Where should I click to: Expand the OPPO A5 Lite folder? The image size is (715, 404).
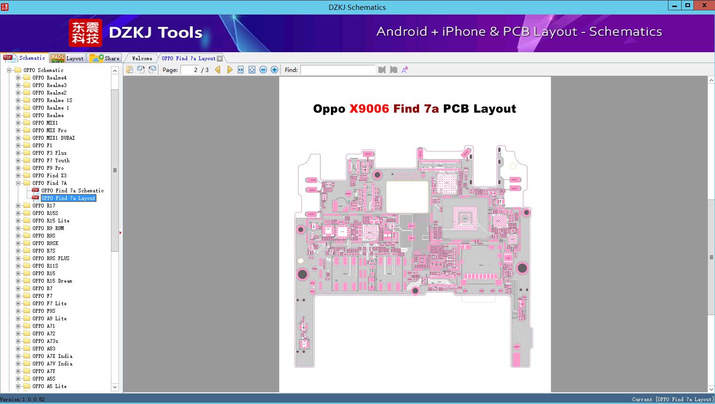18,386
